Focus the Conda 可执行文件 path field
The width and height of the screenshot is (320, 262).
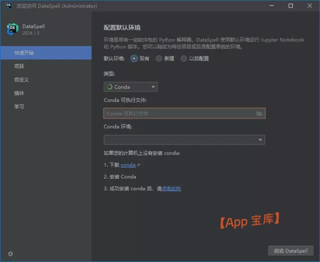(x=179, y=113)
